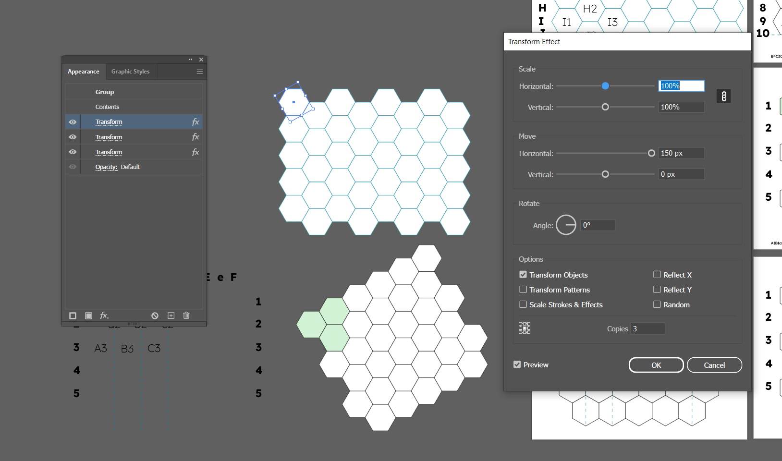Select the Appearance tab
The height and width of the screenshot is (461, 782).
84,72
